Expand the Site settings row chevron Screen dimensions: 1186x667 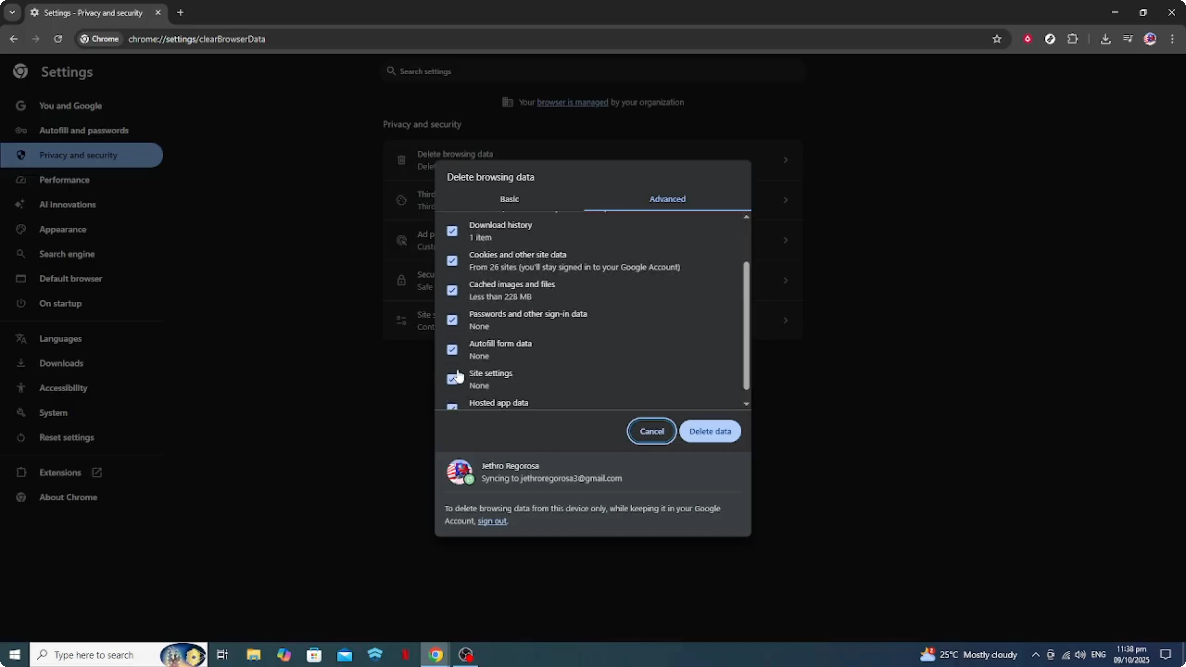click(785, 320)
